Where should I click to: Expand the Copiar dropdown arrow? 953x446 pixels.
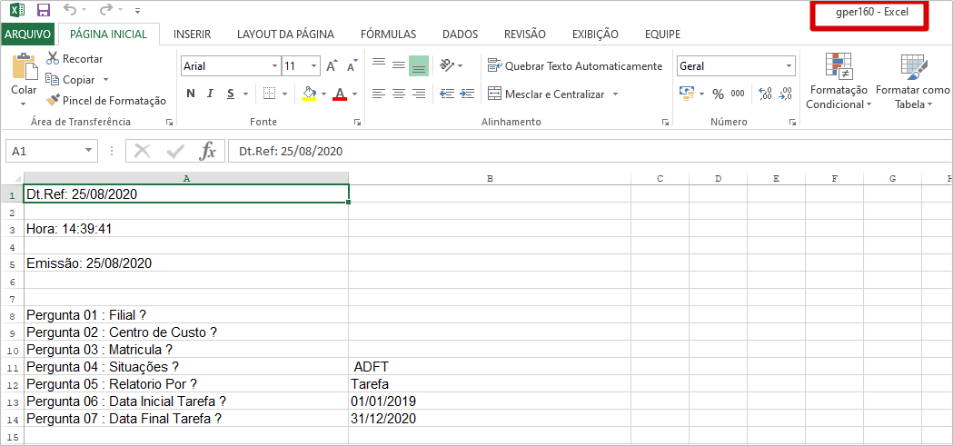point(105,80)
